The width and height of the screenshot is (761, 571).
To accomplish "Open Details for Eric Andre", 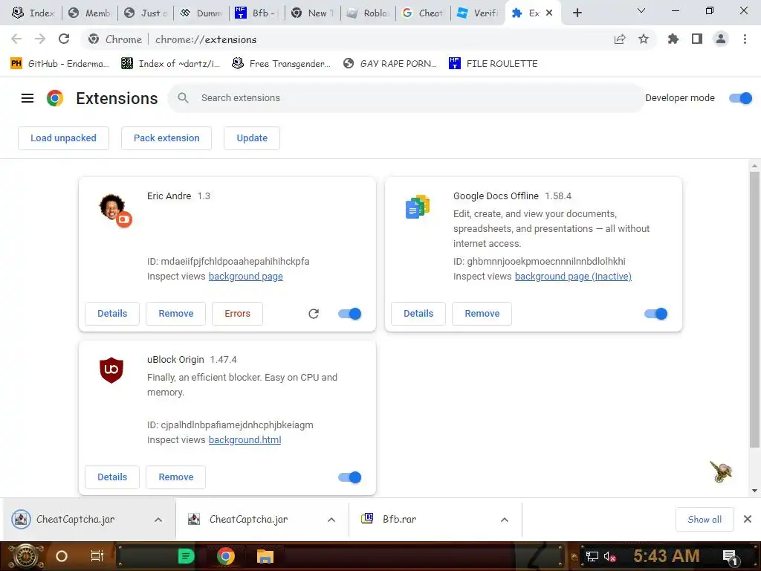I will point(112,314).
